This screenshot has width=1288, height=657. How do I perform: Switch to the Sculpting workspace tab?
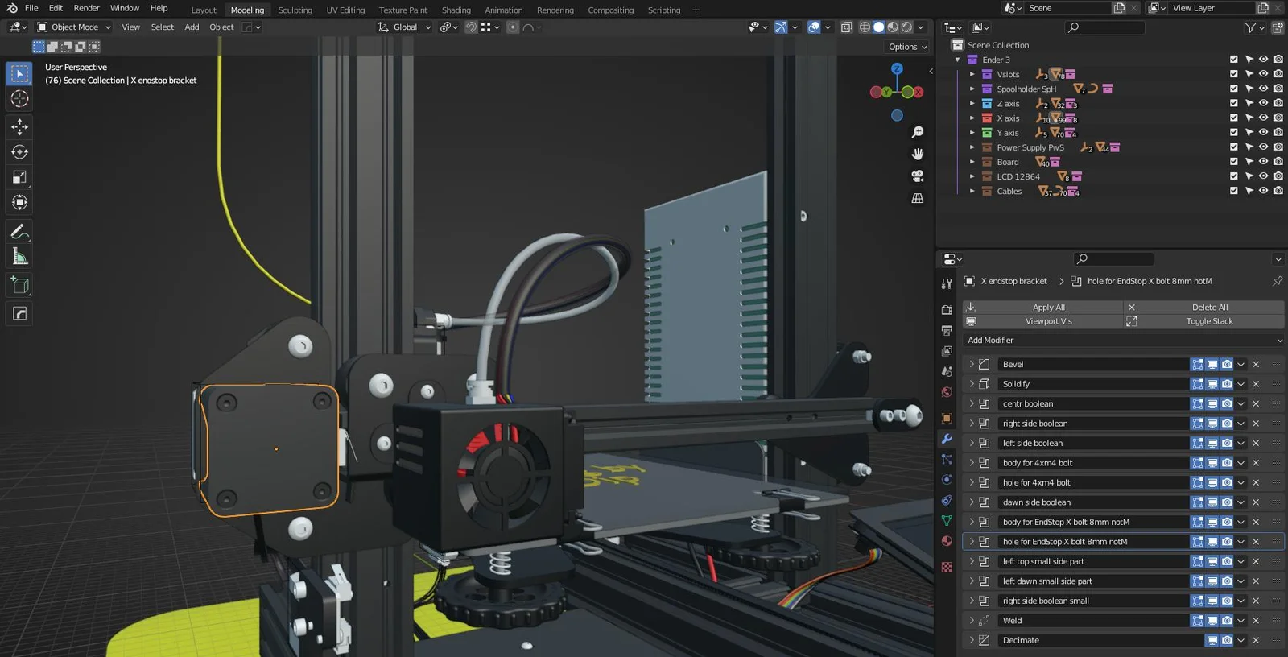tap(295, 10)
